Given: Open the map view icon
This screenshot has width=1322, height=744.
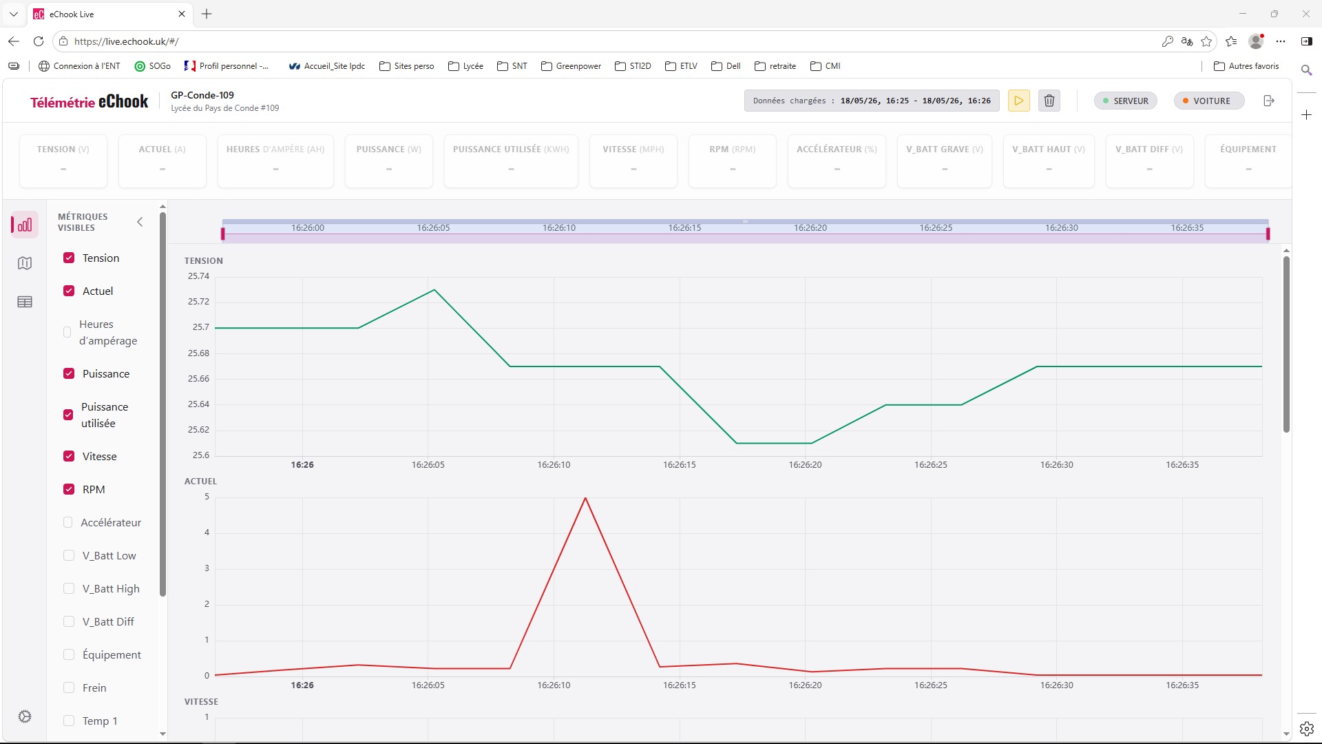Looking at the screenshot, I should (25, 263).
